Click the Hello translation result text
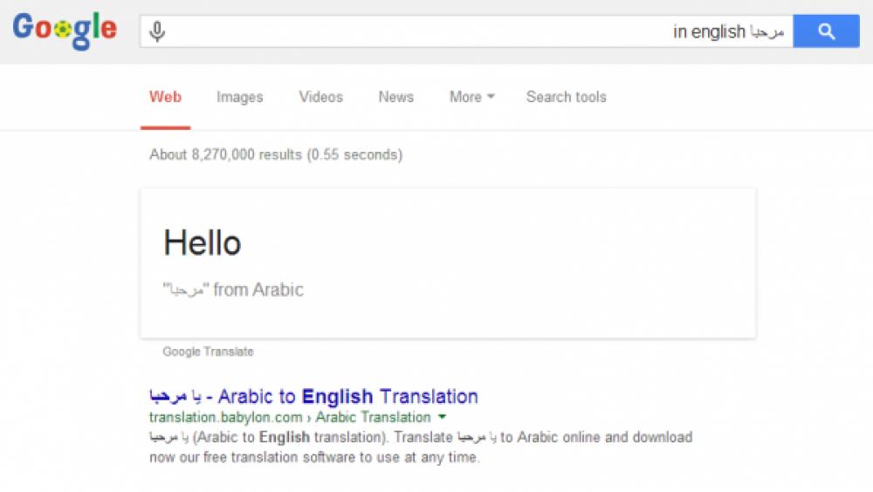873x492 pixels. [x=203, y=243]
